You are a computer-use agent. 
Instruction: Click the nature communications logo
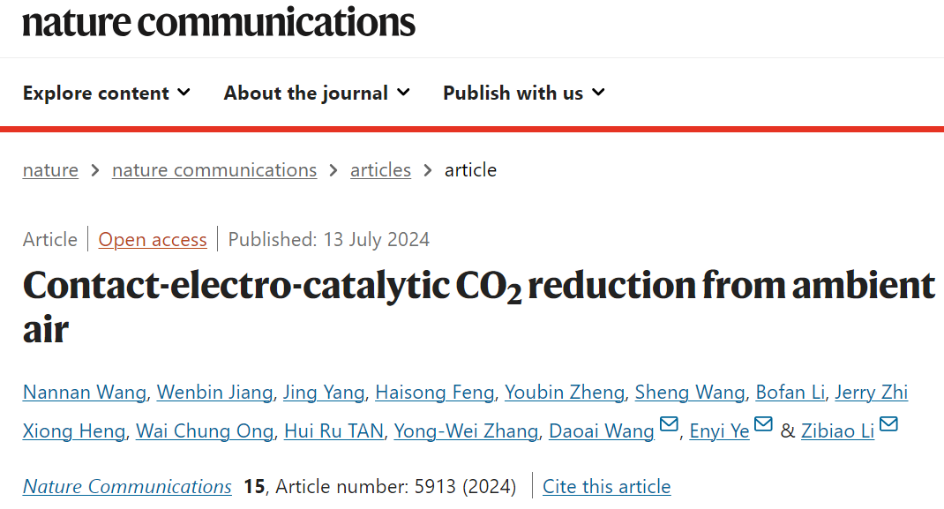click(219, 22)
